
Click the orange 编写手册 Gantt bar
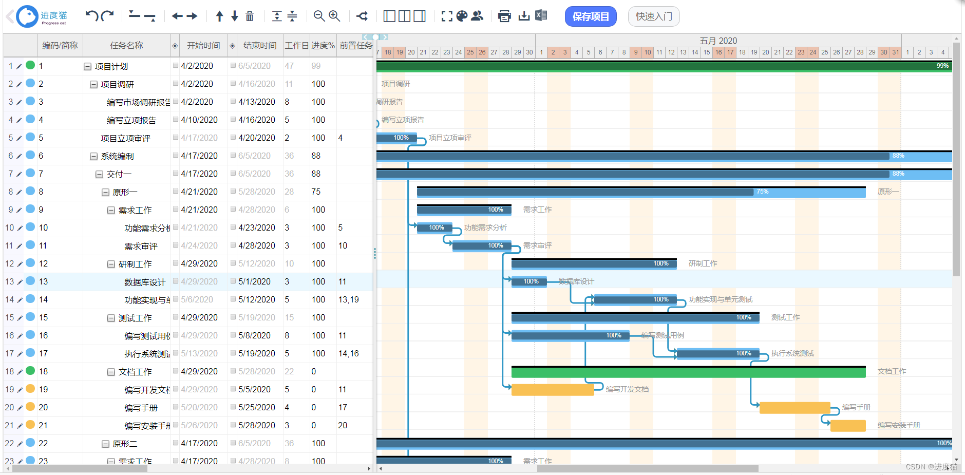pos(795,408)
